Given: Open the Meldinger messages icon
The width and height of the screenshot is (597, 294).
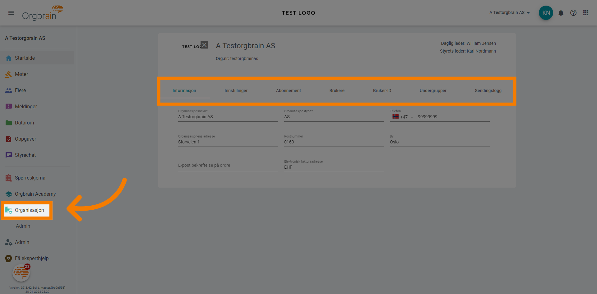Looking at the screenshot, I should pos(9,106).
